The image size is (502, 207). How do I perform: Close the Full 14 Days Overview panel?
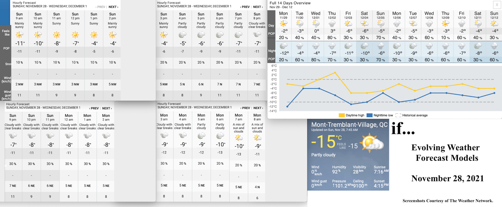click(x=497, y=4)
